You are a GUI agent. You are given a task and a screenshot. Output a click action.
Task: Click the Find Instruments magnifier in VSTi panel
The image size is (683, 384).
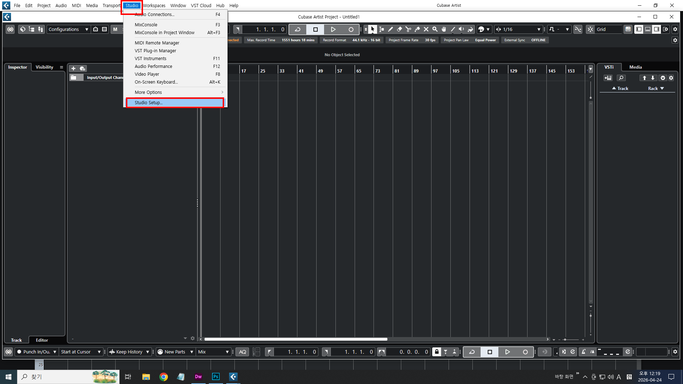pyautogui.click(x=621, y=78)
